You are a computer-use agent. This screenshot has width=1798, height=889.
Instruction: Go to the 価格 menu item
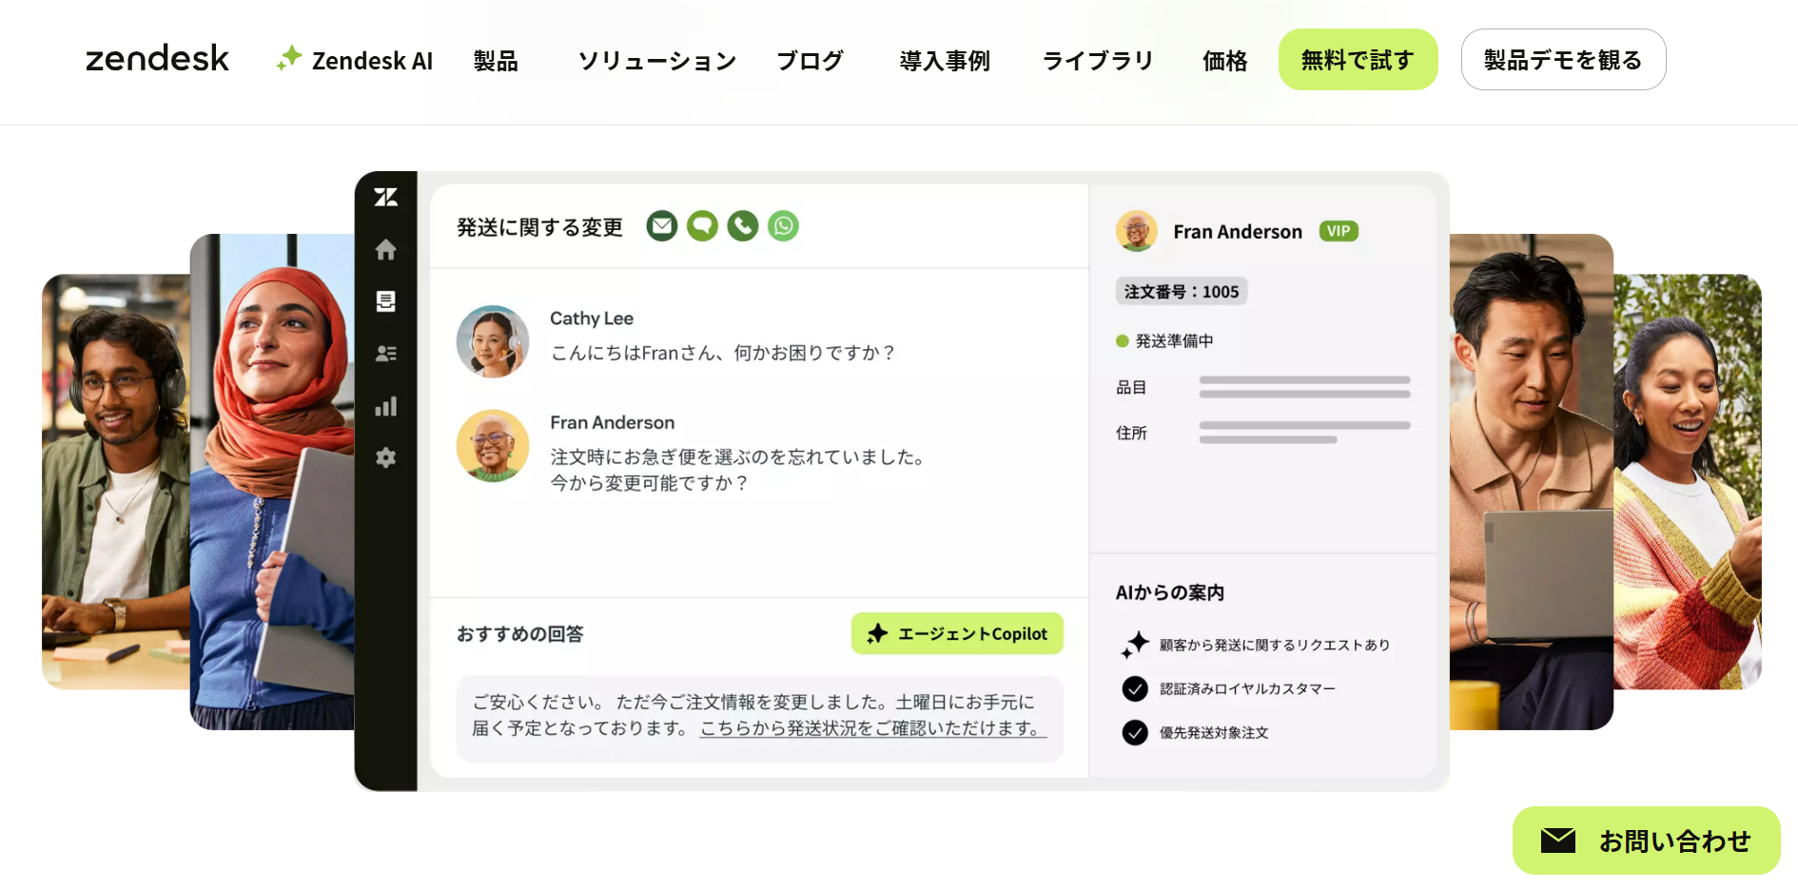coord(1224,60)
